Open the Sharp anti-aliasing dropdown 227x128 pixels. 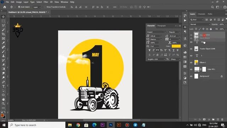[x=175, y=59]
